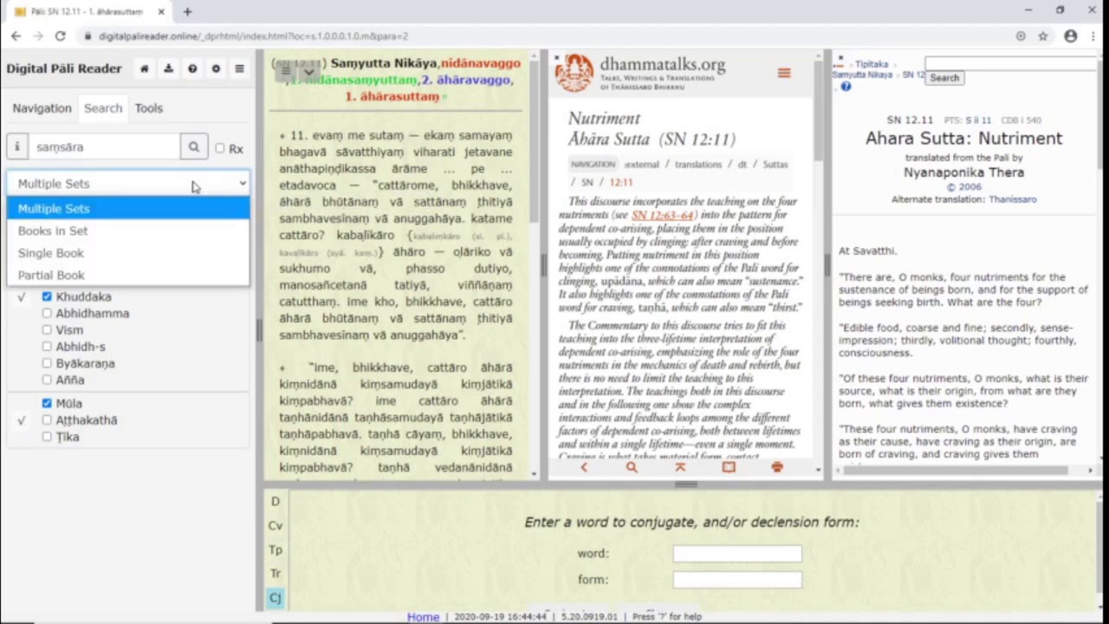Open the browser profile avatar
Viewport: 1109px width, 624px height.
(1071, 36)
